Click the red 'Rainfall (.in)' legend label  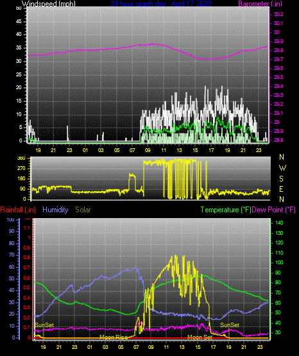click(x=18, y=210)
